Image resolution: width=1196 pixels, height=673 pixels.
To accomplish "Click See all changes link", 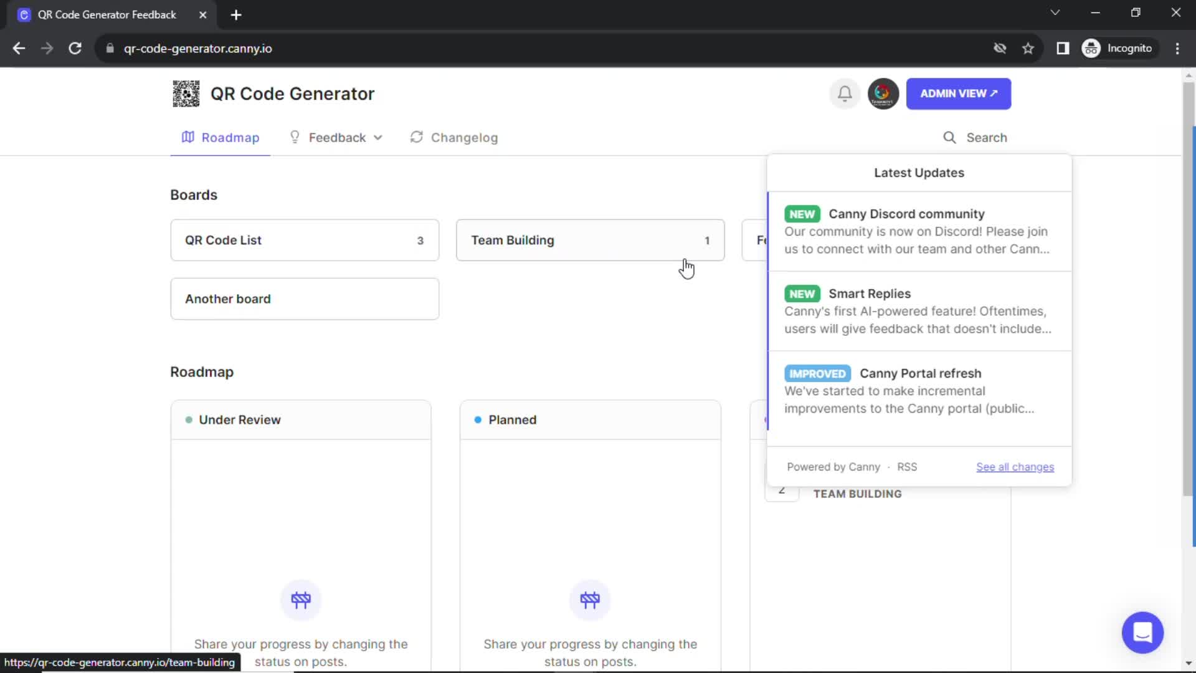I will [x=1015, y=467].
